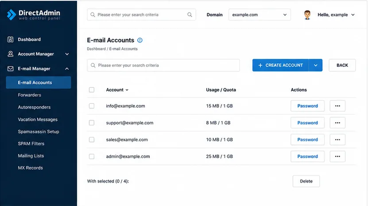Focus the accounts search criteria field
This screenshot has width=368, height=206.
163,65
